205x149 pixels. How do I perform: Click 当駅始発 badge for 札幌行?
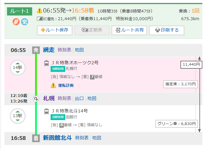(58, 69)
